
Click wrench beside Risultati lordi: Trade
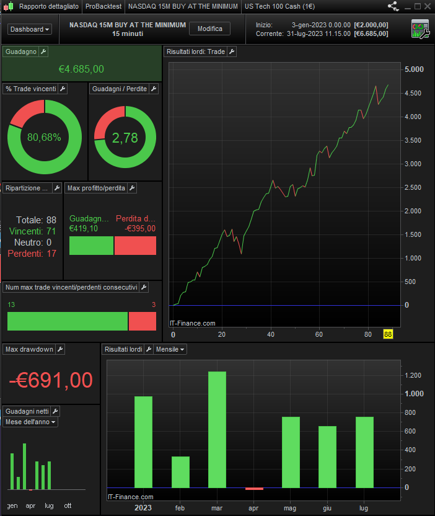coord(232,51)
